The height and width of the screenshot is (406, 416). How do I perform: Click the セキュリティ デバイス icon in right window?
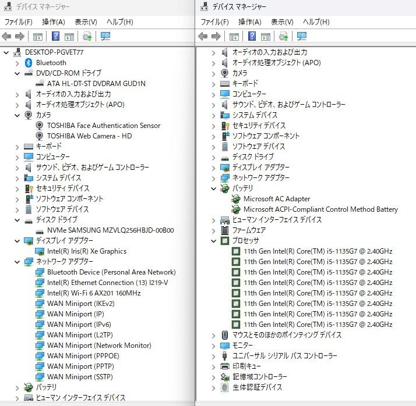point(225,126)
